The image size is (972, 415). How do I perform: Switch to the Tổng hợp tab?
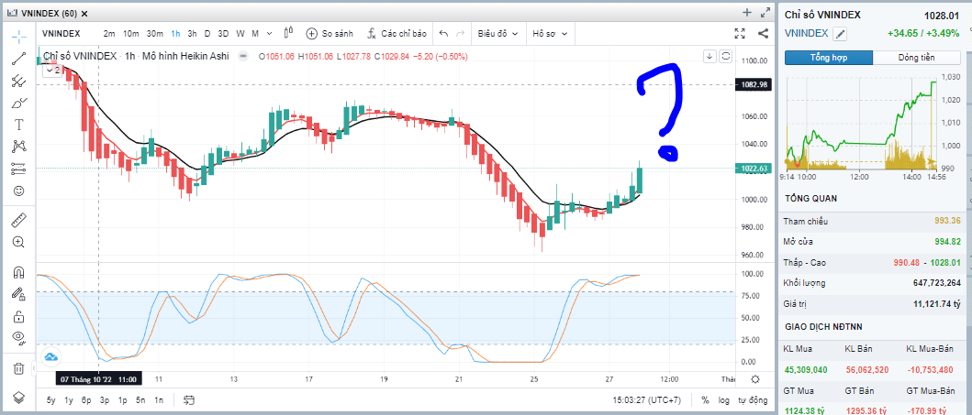(829, 58)
